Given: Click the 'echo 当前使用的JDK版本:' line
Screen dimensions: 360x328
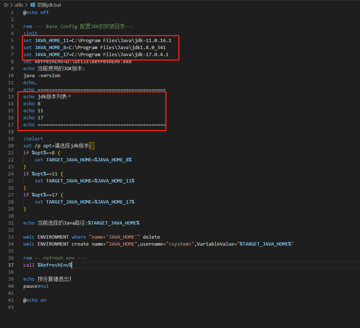Looking at the screenshot, I should (54, 69).
